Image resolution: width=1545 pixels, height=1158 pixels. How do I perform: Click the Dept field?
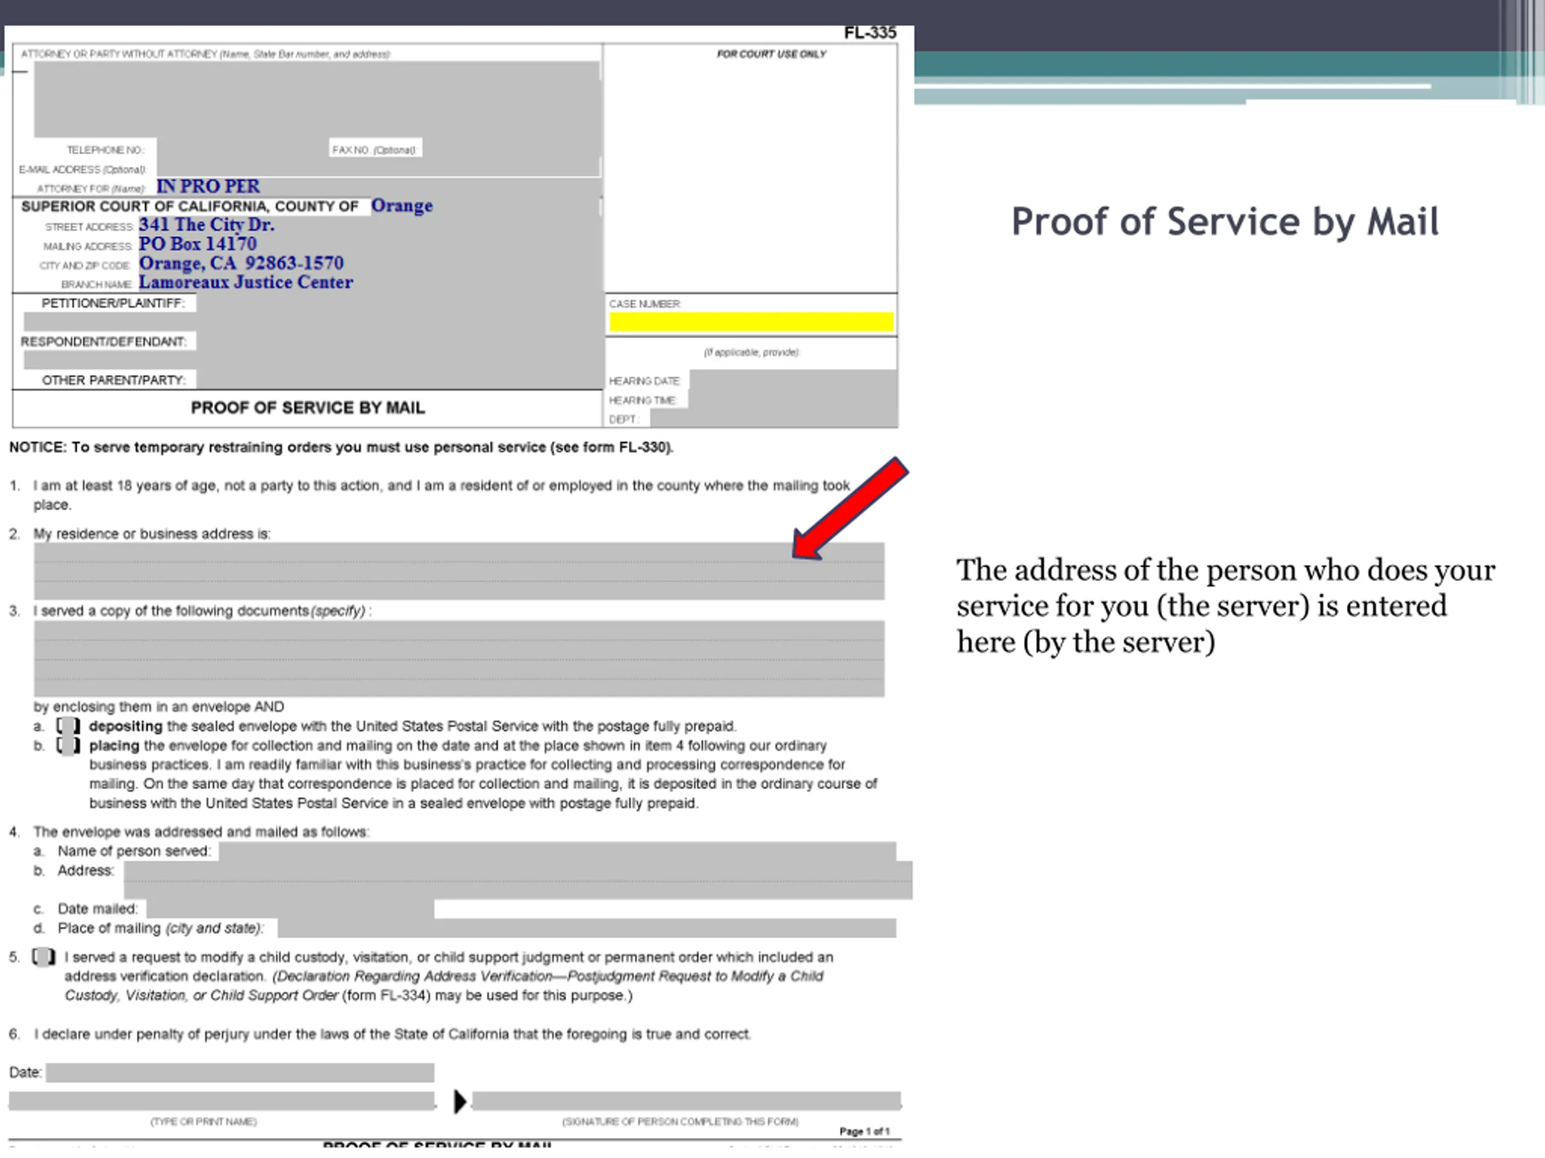[x=773, y=419]
